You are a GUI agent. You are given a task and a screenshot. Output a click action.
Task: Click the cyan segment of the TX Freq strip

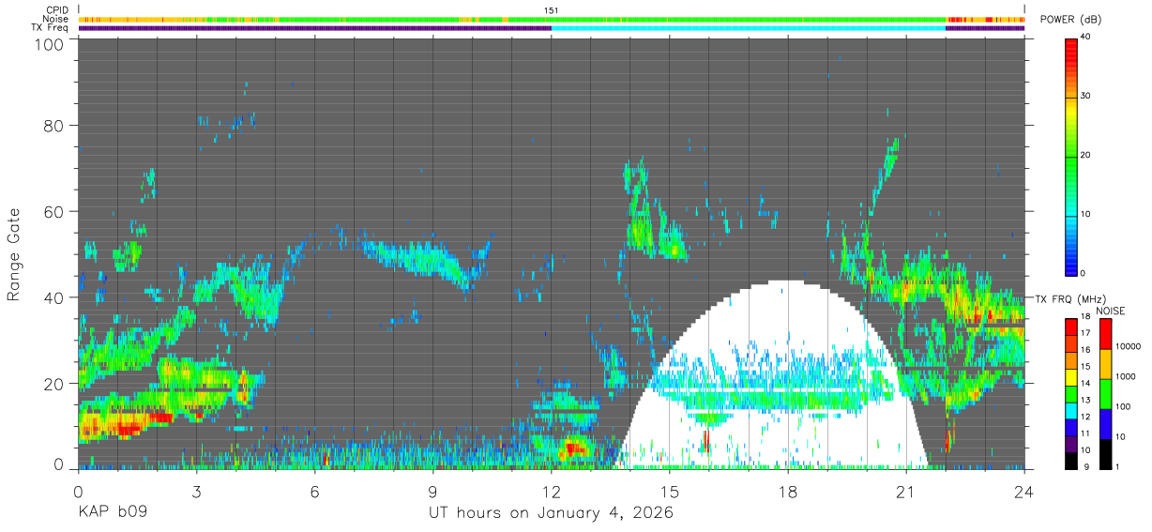pyautogui.click(x=749, y=28)
